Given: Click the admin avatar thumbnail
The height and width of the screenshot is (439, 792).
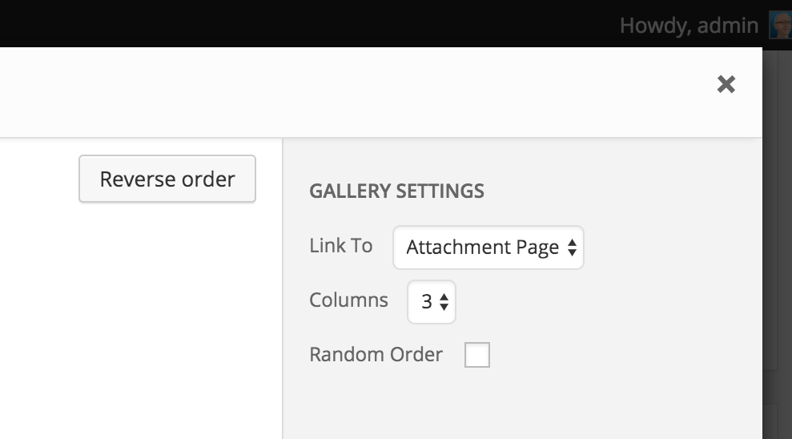Looking at the screenshot, I should coord(780,26).
